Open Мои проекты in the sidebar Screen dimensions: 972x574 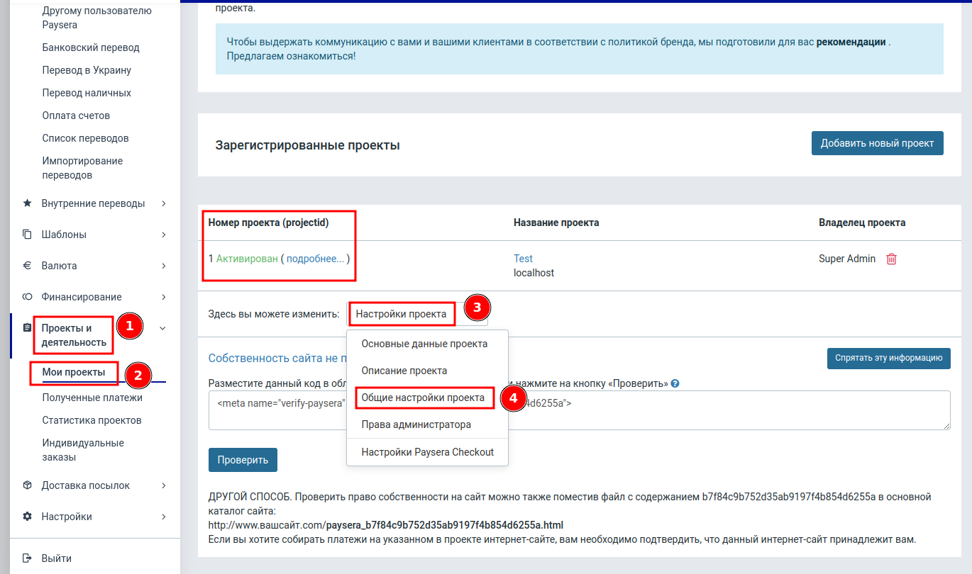click(x=74, y=372)
